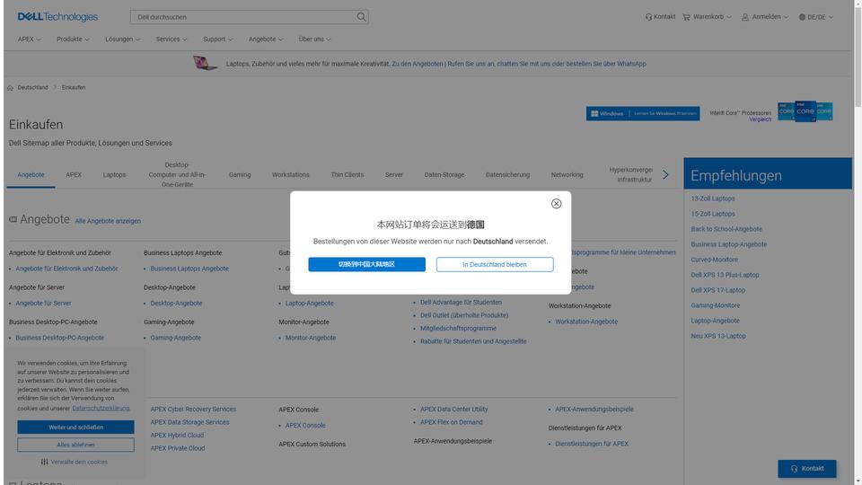Select the Datensicherung category tab
The image size is (862, 485).
(507, 175)
